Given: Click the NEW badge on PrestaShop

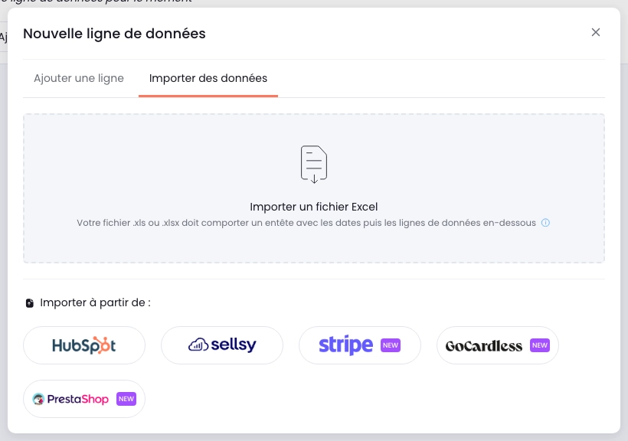Looking at the screenshot, I should [126, 399].
